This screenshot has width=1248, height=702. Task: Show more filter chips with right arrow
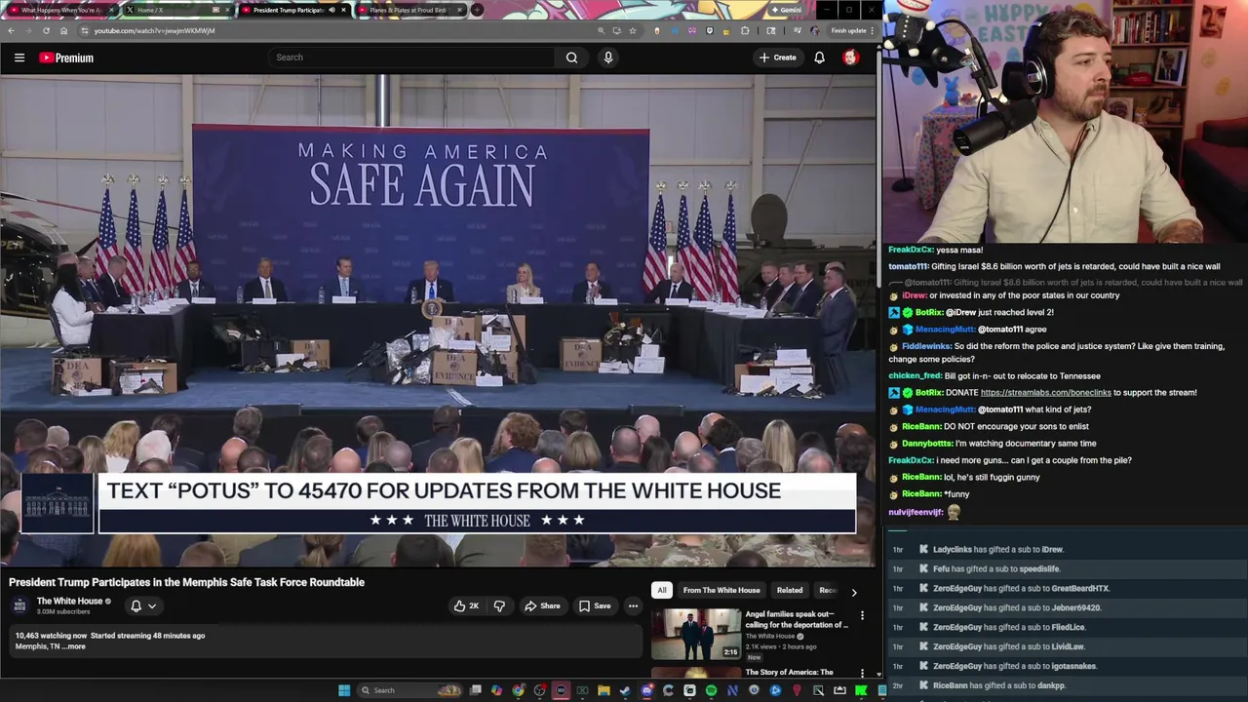click(x=854, y=591)
